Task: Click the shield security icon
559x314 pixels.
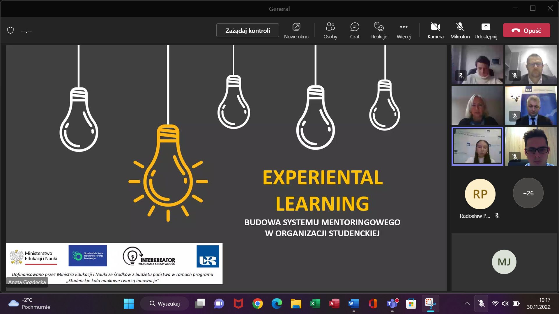Action: [10, 31]
